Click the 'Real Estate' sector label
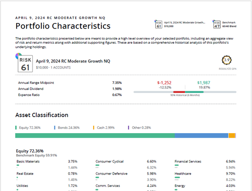This screenshot has width=252, height=191. (25, 174)
